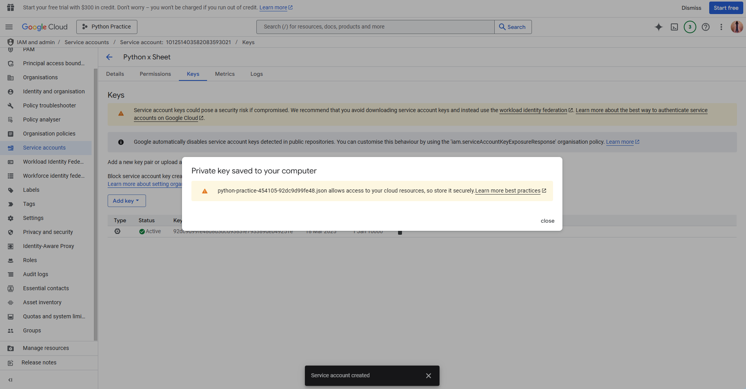Click the Manage resources icon

[11, 348]
